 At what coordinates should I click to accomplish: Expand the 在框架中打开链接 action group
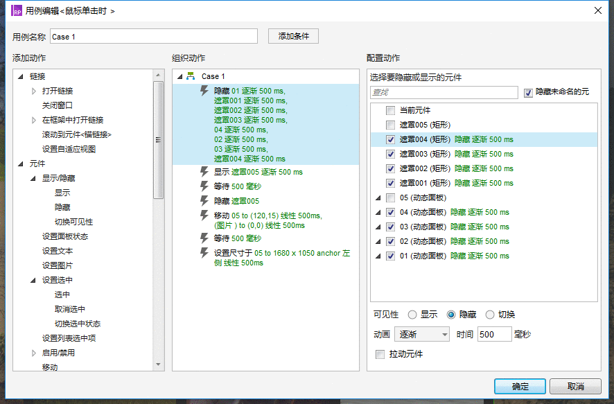click(34, 120)
